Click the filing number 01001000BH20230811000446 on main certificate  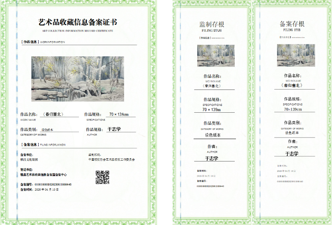click(53, 185)
